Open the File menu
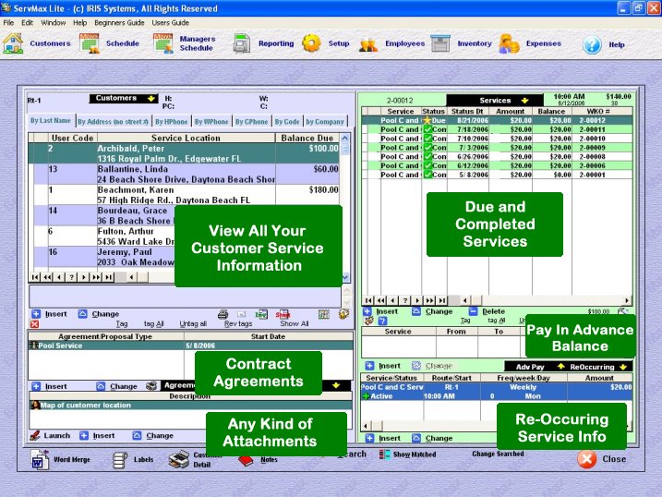 pyautogui.click(x=8, y=23)
